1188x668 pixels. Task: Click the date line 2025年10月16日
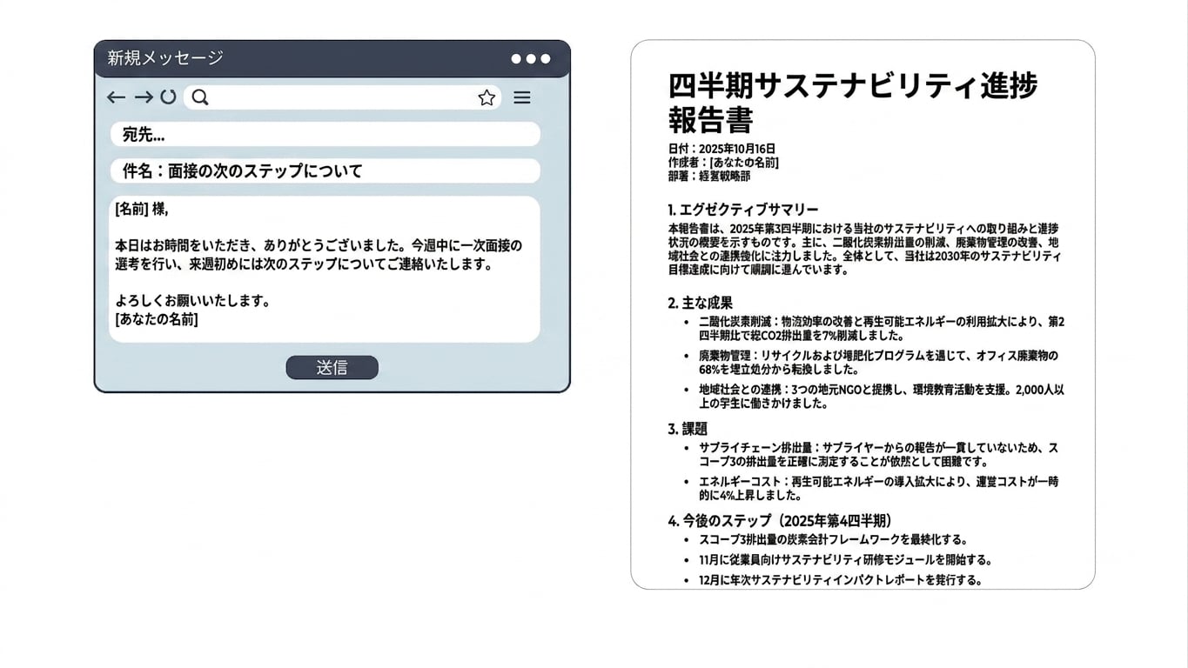click(722, 149)
